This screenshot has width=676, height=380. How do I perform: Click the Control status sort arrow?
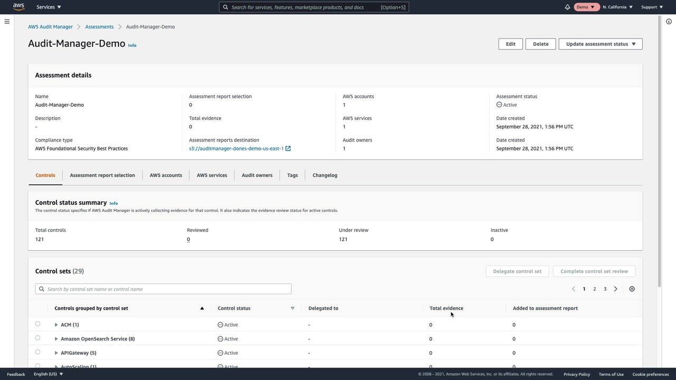point(292,308)
